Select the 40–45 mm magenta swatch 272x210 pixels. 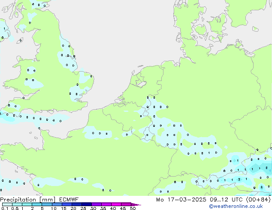[x=116, y=204]
